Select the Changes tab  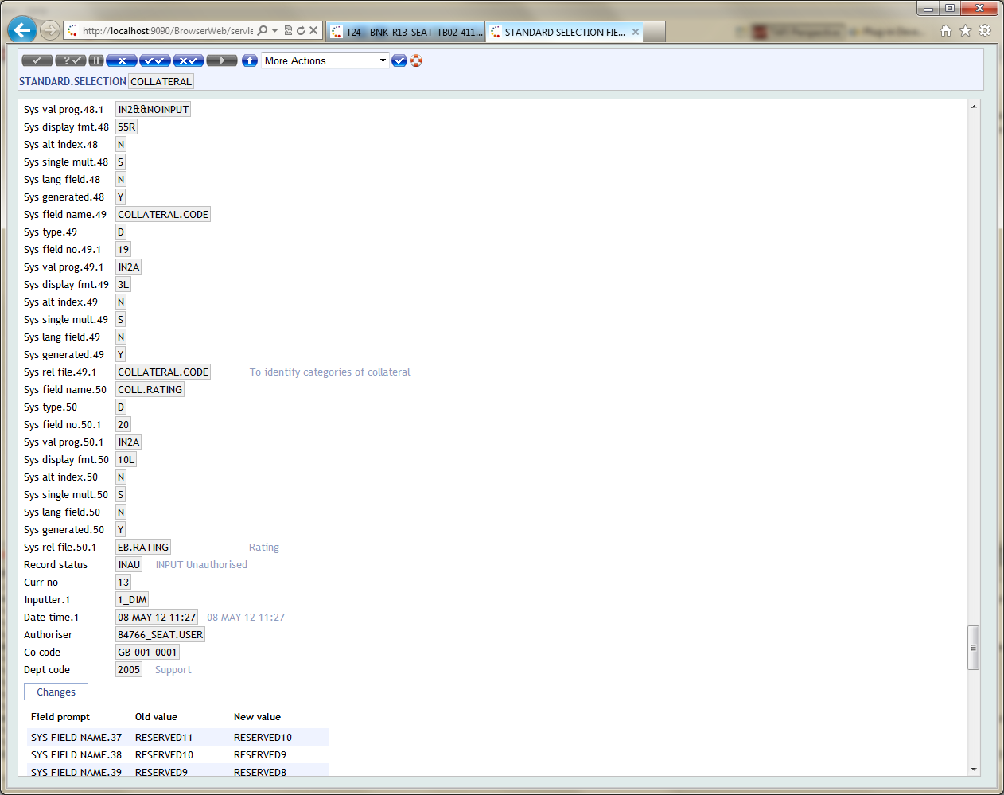pos(56,692)
